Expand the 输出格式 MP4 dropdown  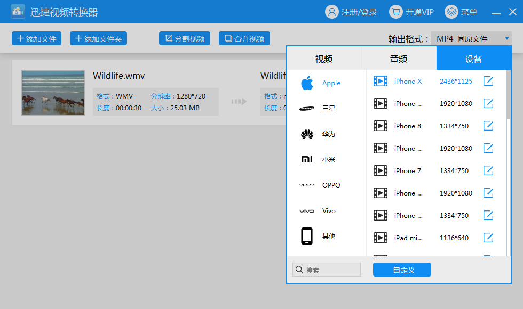471,38
